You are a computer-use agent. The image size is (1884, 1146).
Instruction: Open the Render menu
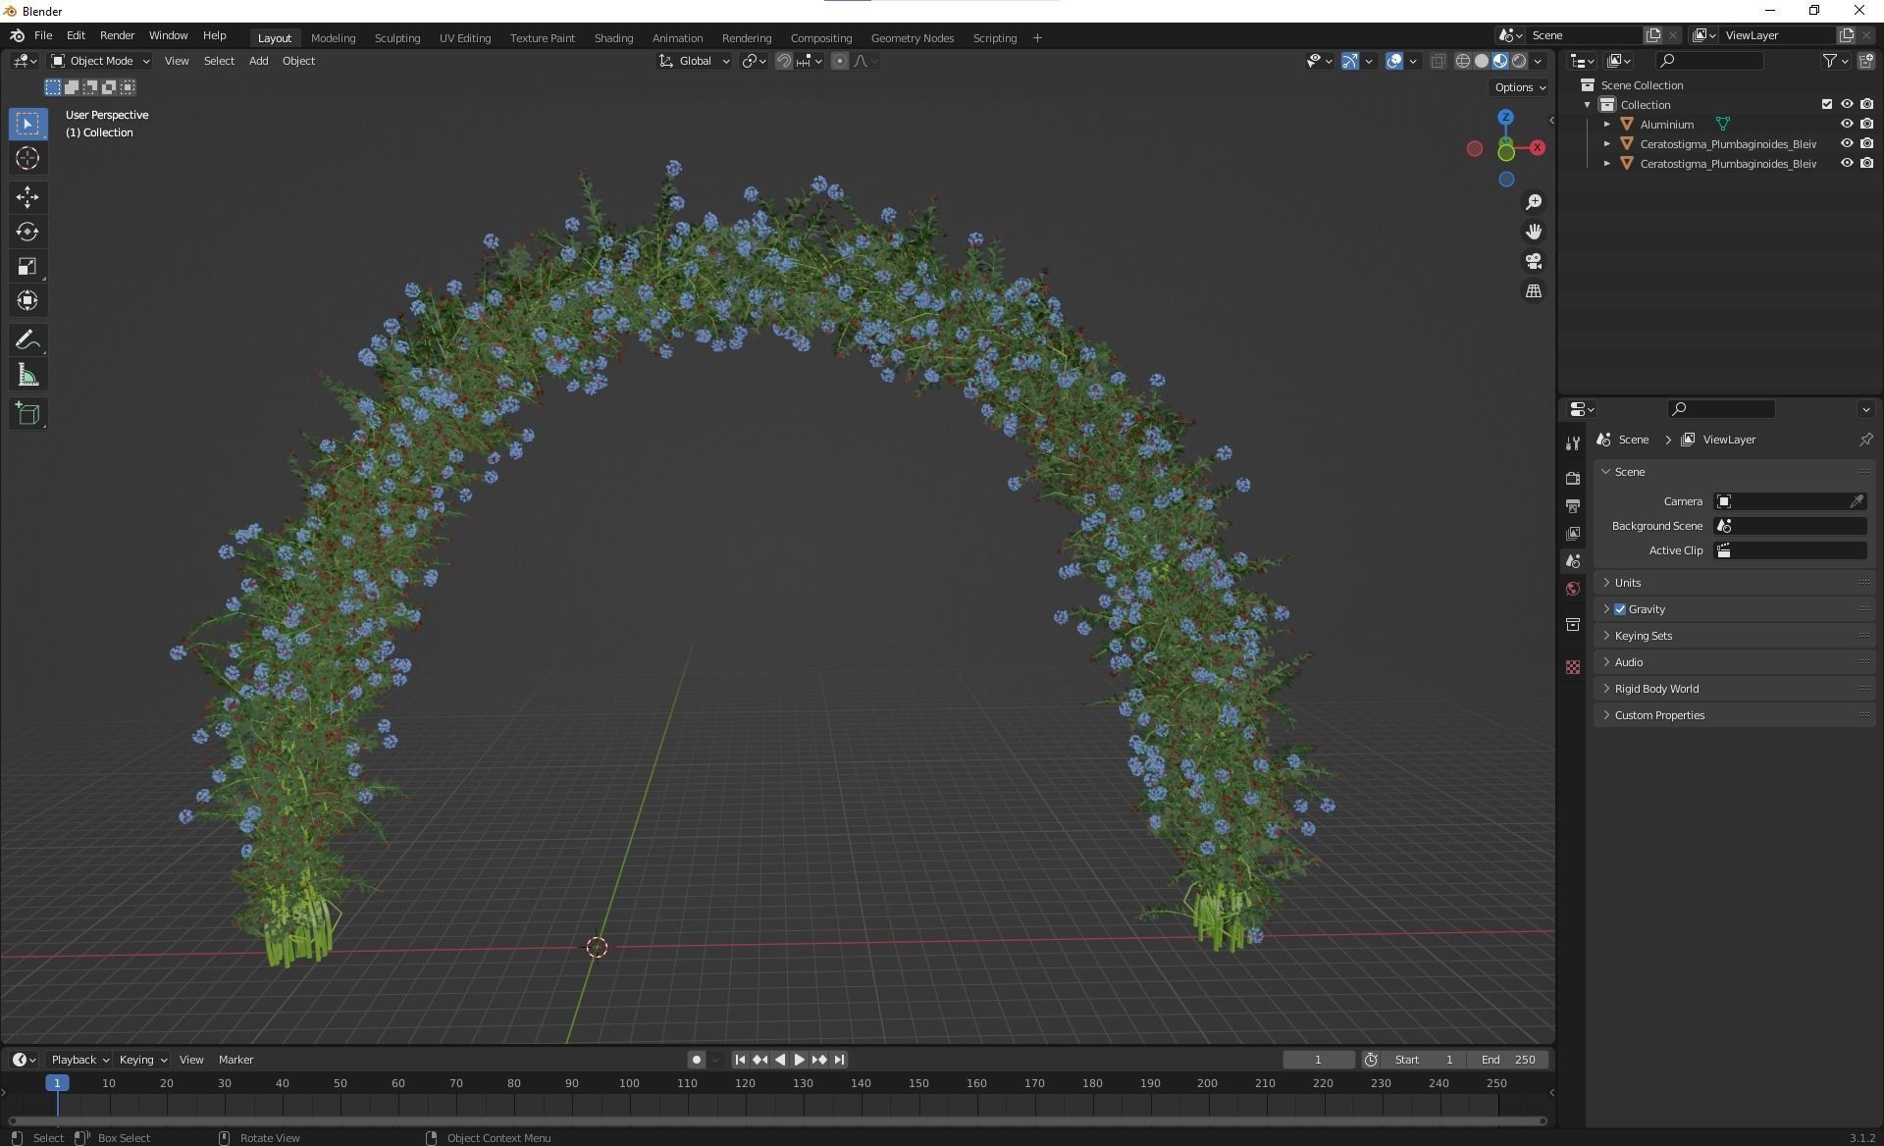[117, 35]
